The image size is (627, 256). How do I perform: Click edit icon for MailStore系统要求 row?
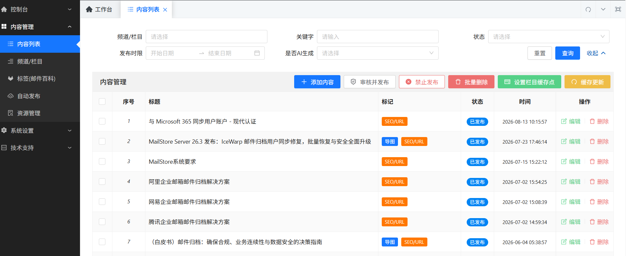tap(564, 161)
